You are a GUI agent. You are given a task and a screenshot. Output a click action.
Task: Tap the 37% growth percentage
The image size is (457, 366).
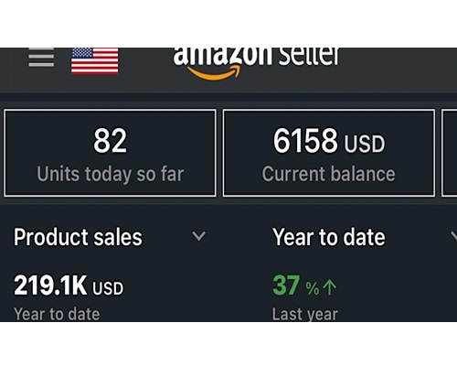(295, 285)
